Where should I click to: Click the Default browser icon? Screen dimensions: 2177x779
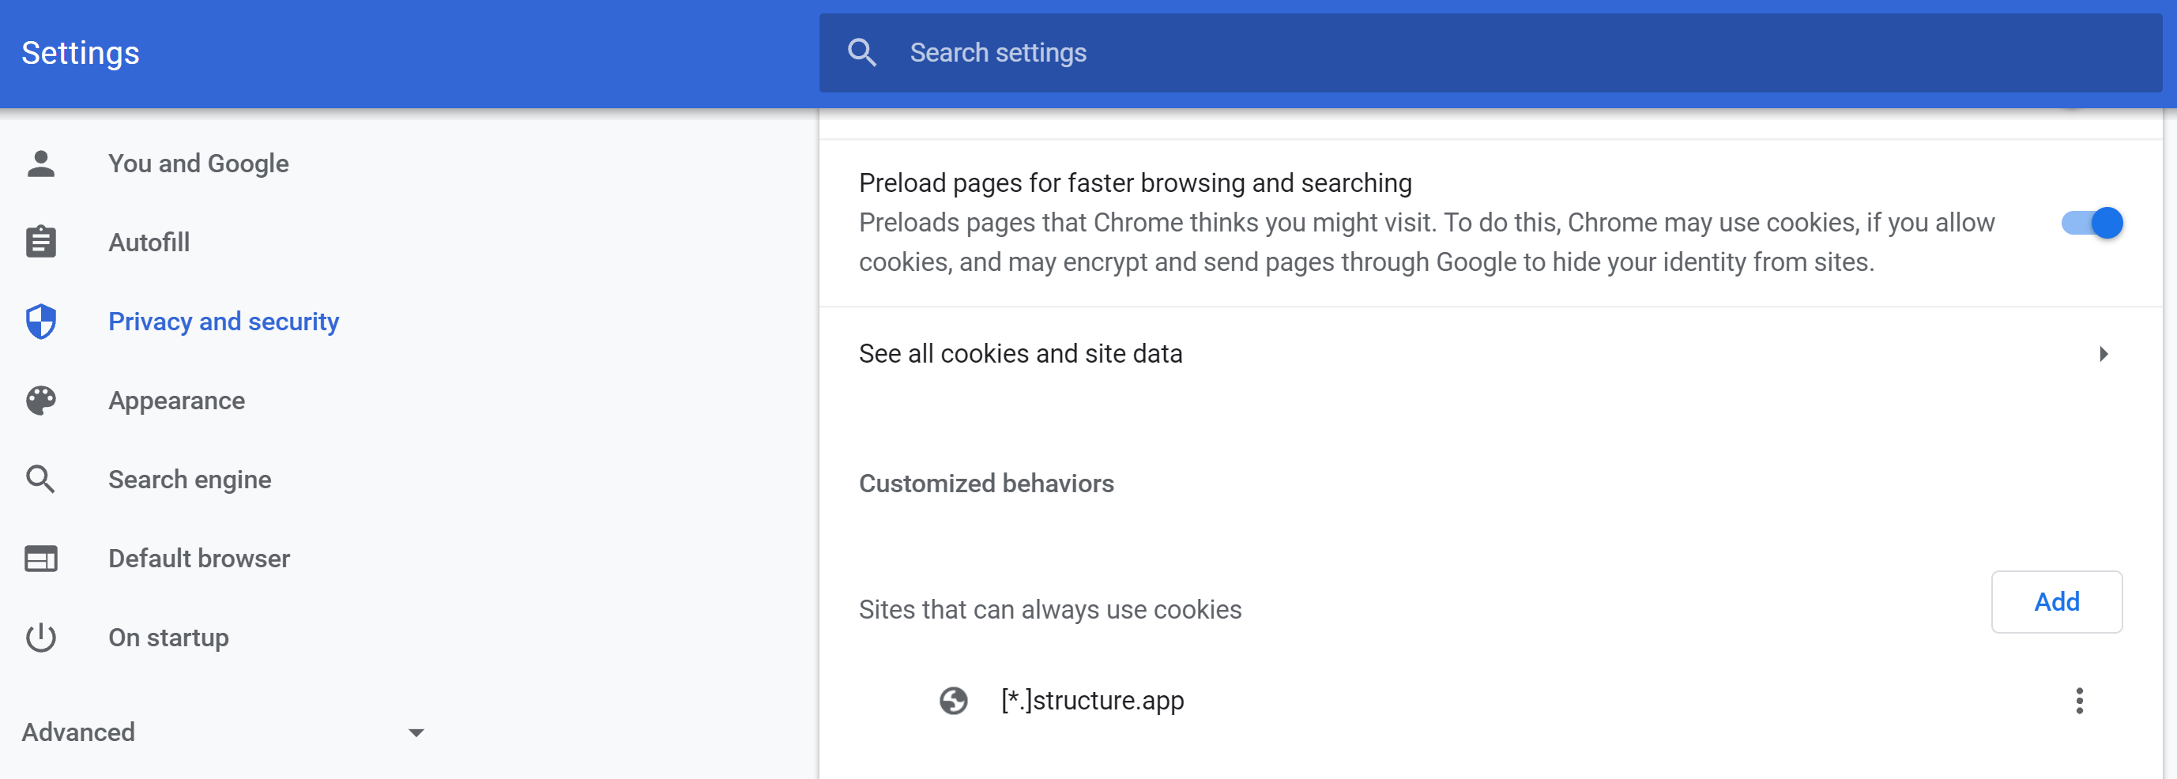tap(40, 558)
